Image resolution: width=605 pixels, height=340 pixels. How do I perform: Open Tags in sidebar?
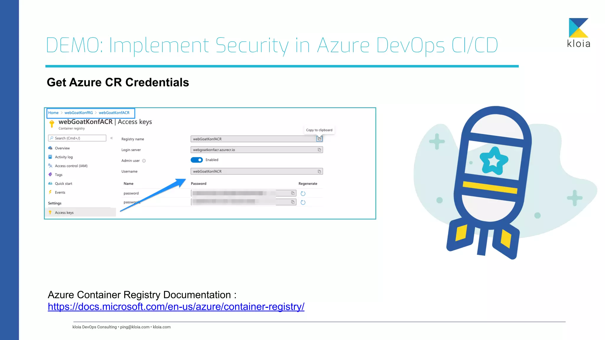point(58,175)
